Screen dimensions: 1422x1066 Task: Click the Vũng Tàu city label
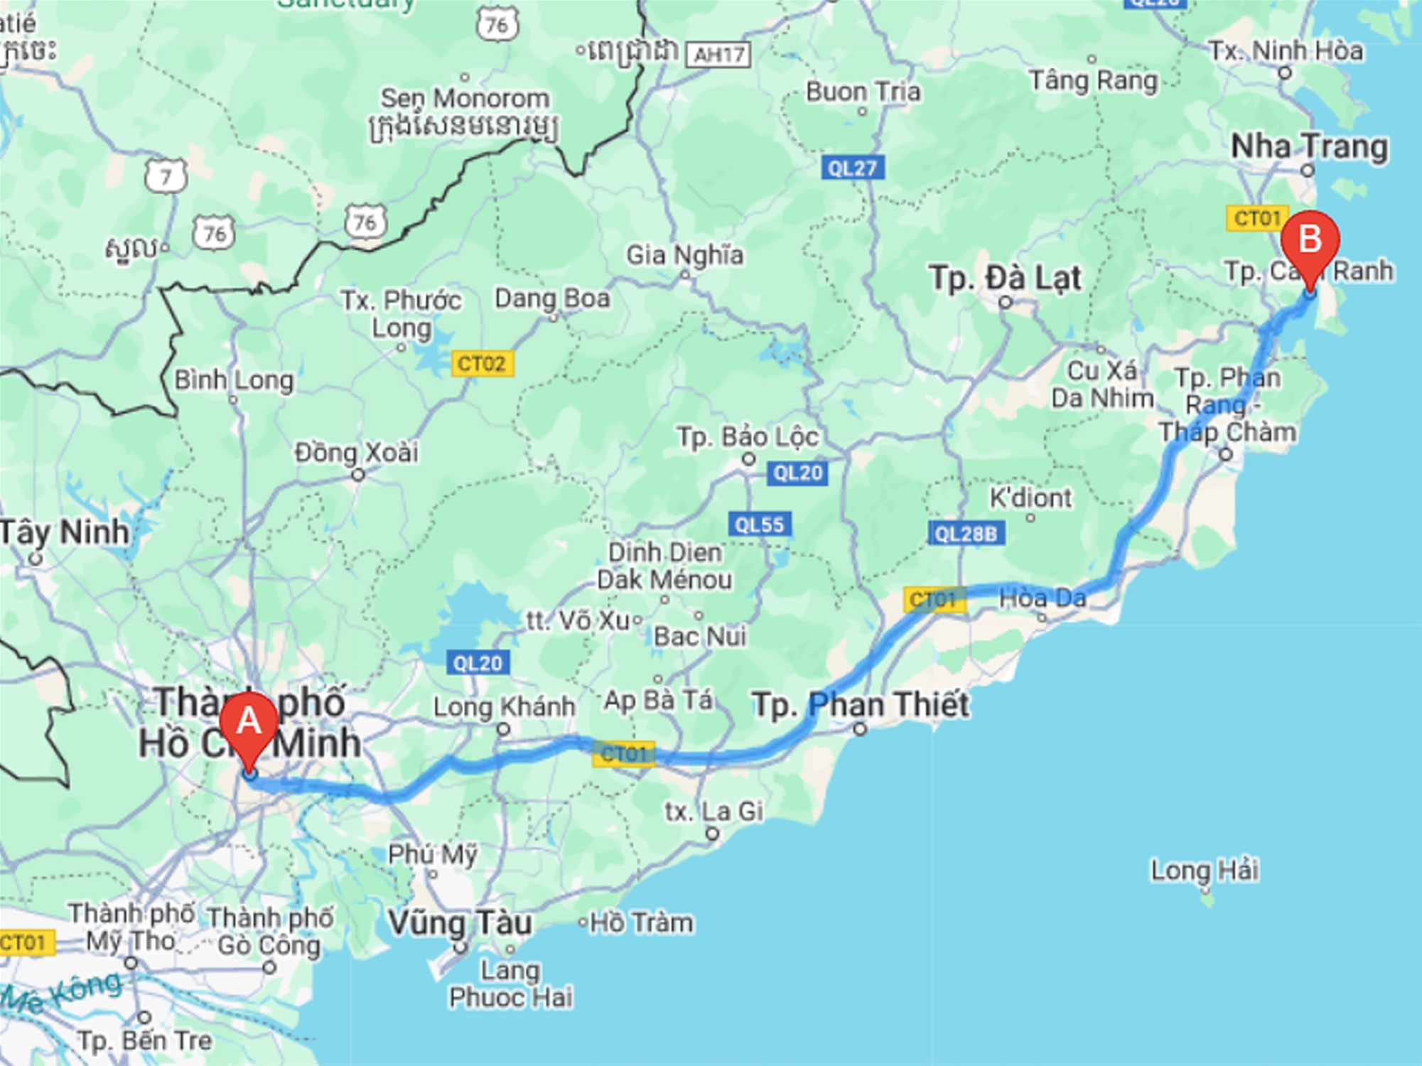[460, 923]
